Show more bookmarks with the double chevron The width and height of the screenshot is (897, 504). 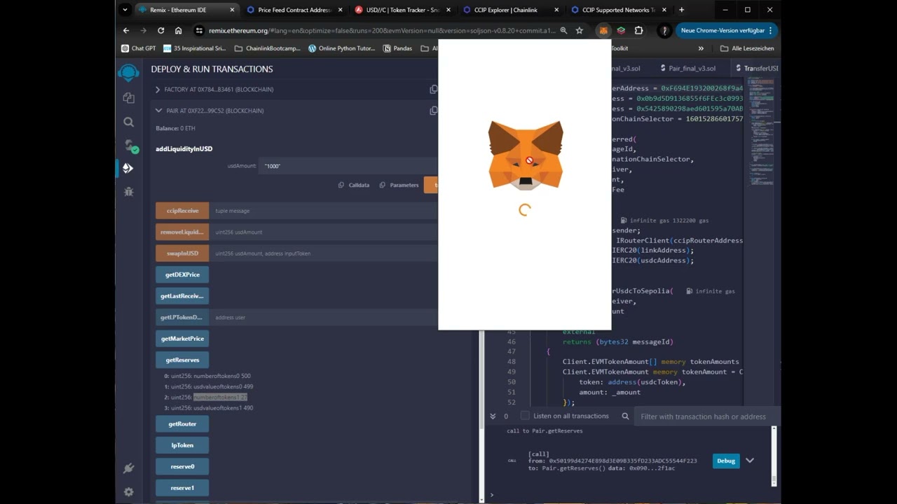701,48
